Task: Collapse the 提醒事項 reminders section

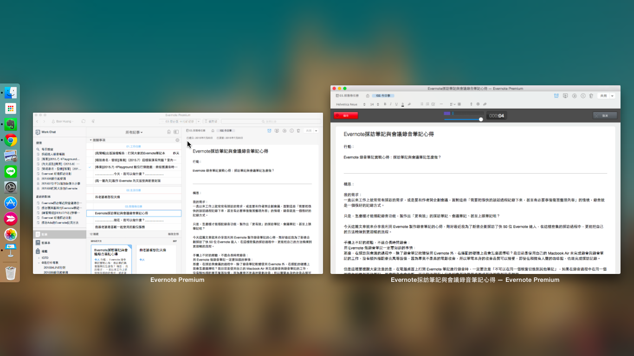Action: click(x=91, y=140)
